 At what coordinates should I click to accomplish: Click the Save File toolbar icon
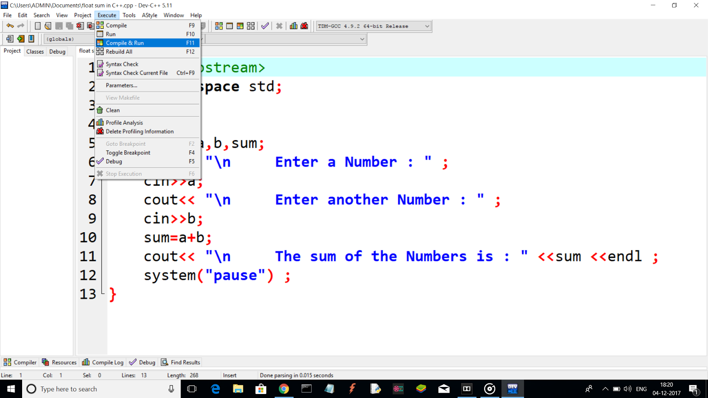pos(59,26)
